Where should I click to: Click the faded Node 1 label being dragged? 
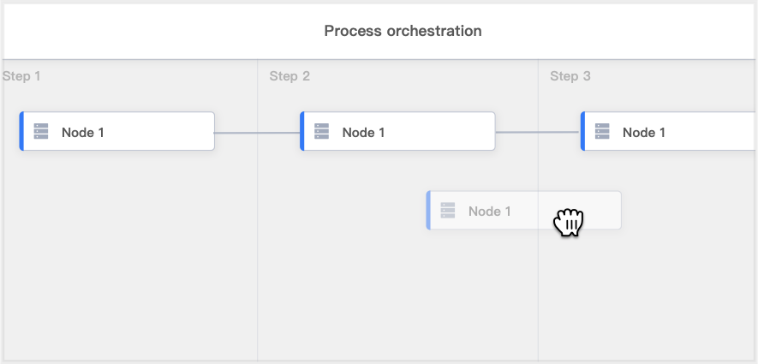490,212
